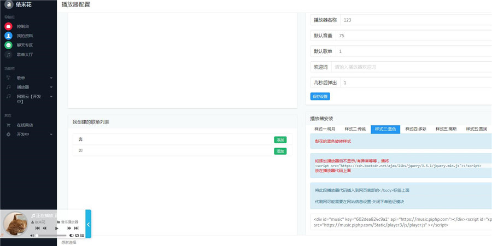Click the 默认歌单 input field
This screenshot has height=246, width=492.
pyautogui.click(x=414, y=51)
